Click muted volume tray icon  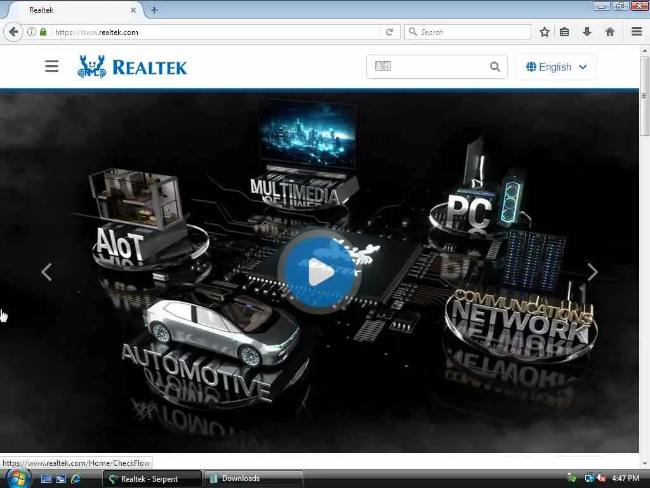(x=601, y=478)
